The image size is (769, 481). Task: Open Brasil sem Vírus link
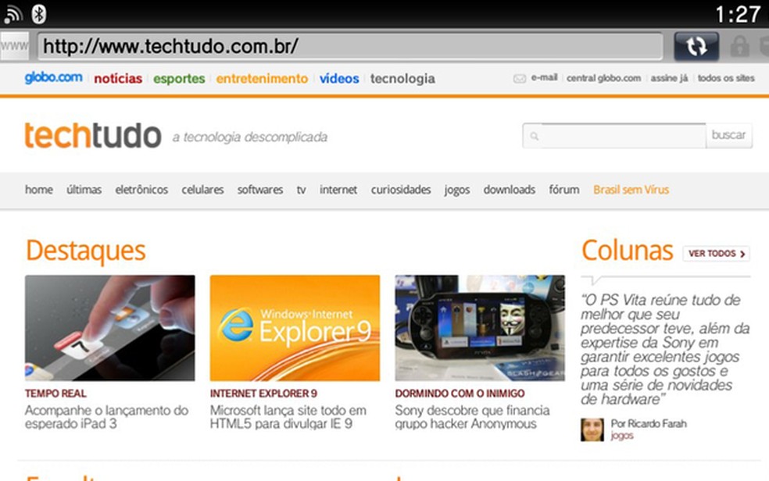click(631, 190)
